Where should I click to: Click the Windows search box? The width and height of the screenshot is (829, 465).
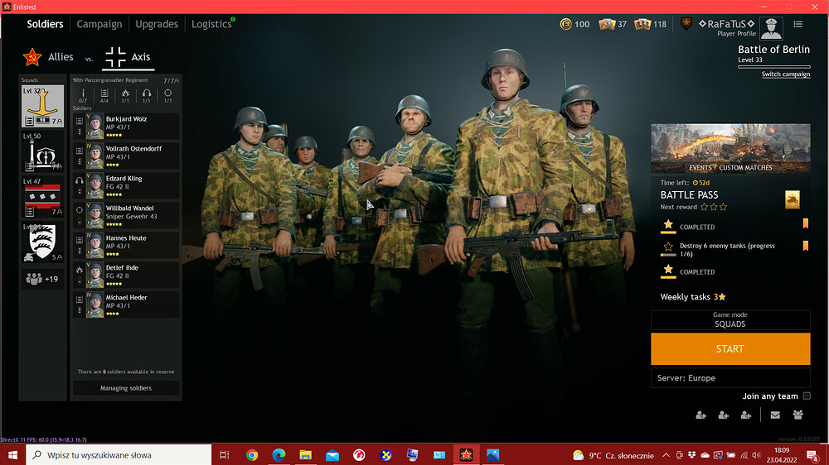coord(119,455)
